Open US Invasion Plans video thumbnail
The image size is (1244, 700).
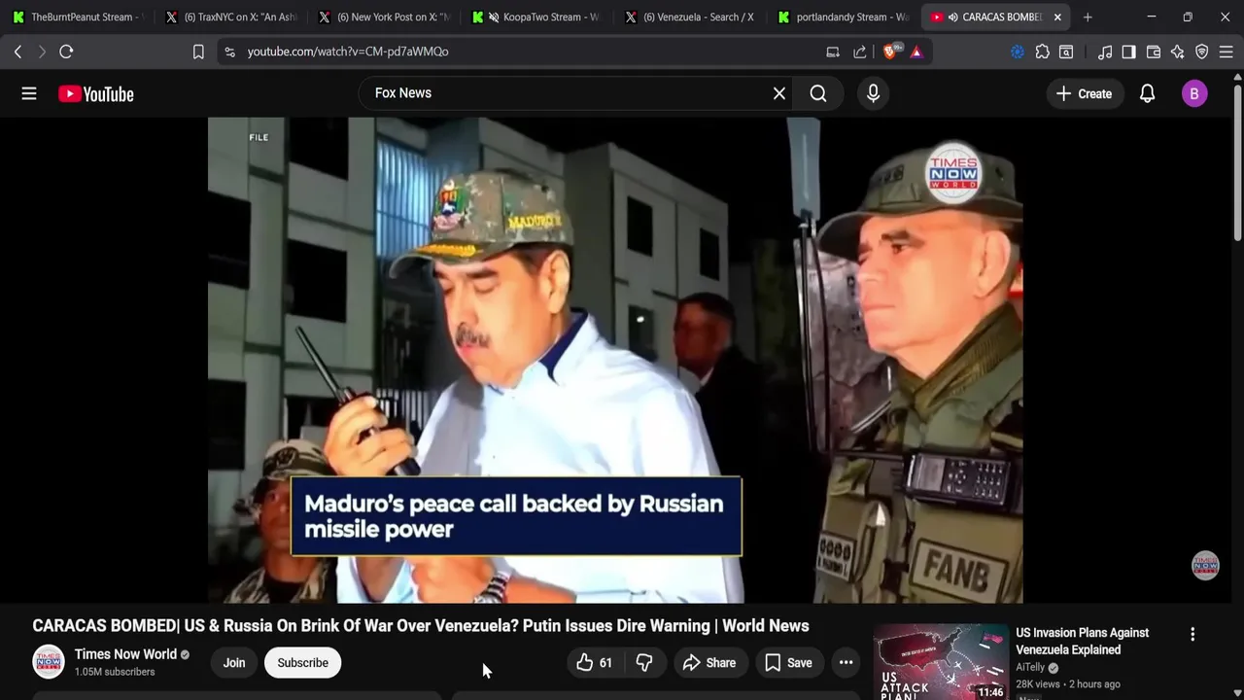(x=940, y=662)
